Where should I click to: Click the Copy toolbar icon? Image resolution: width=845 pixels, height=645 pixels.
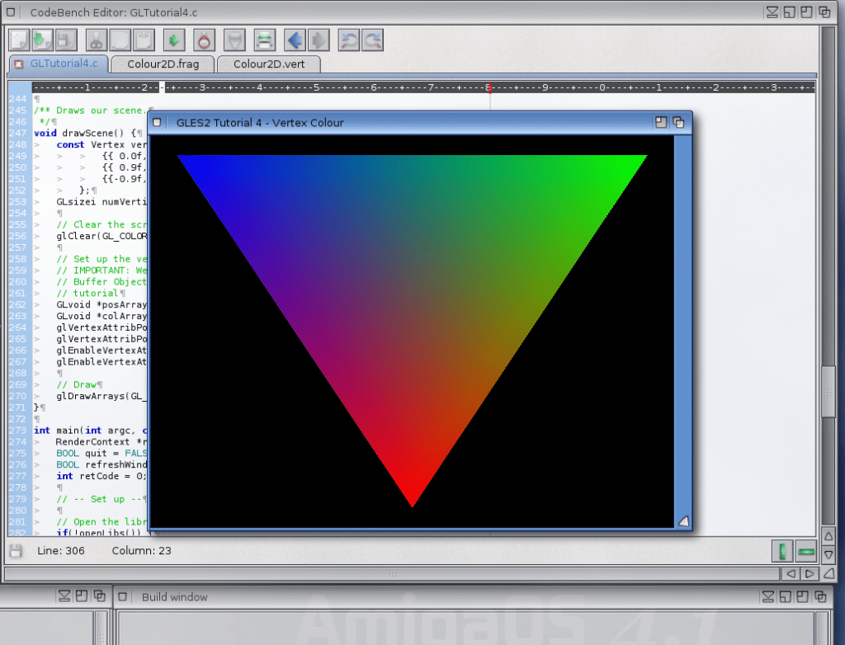point(120,40)
